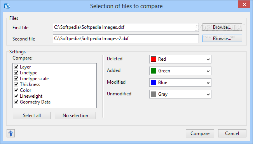The height and width of the screenshot is (144, 253).
Task: Click the Select all button
Action: [32, 115]
